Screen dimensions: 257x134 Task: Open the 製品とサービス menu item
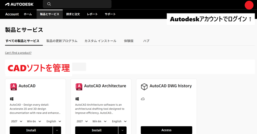click(x=50, y=14)
